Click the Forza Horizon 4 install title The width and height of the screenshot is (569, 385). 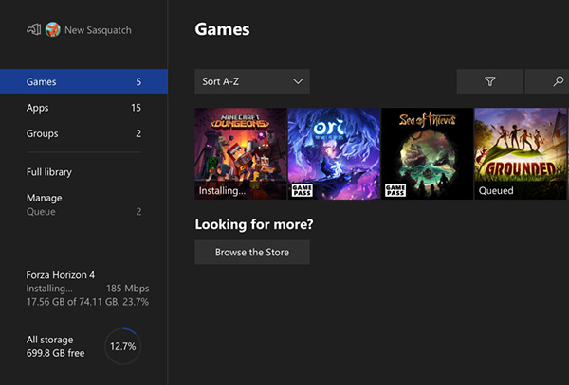tap(61, 275)
